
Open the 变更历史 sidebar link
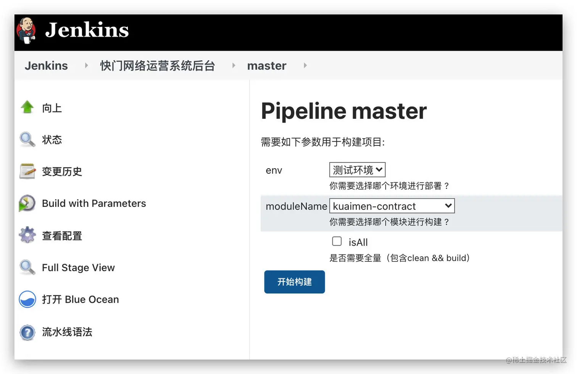(62, 171)
